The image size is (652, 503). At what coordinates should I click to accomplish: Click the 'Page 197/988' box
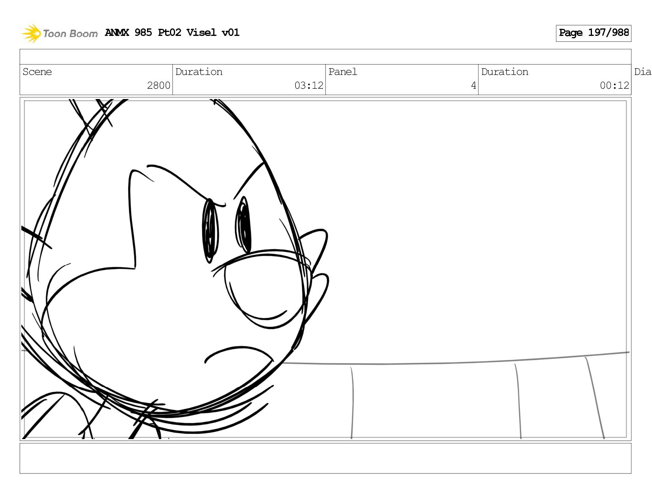click(x=593, y=33)
